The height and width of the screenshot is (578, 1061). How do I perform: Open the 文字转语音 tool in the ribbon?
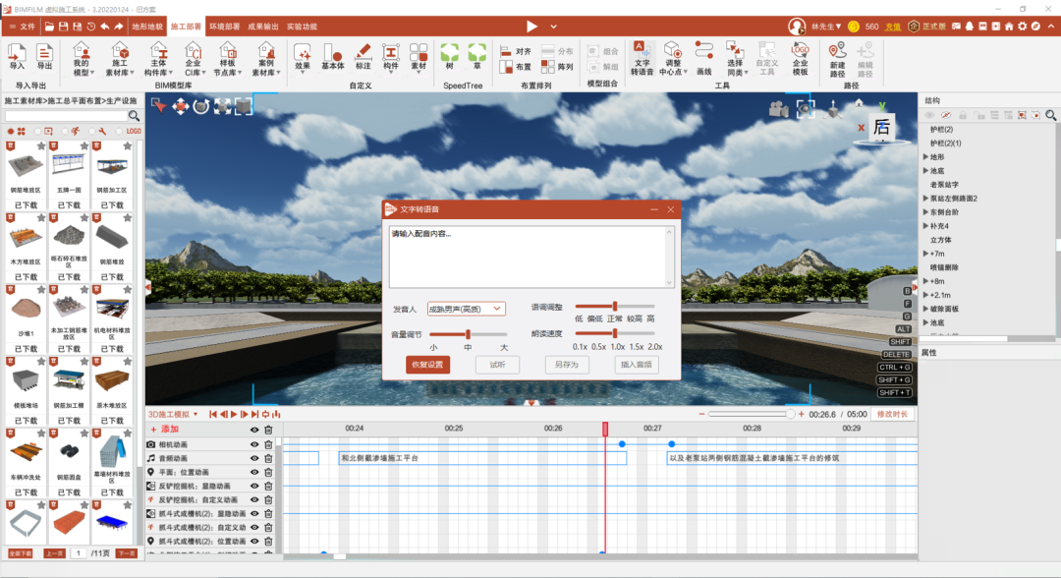[642, 58]
